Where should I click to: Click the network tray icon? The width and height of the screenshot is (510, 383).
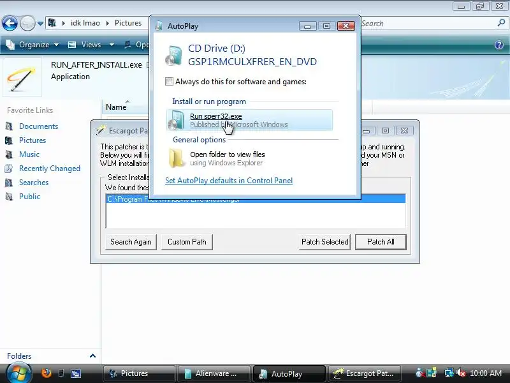click(449, 373)
